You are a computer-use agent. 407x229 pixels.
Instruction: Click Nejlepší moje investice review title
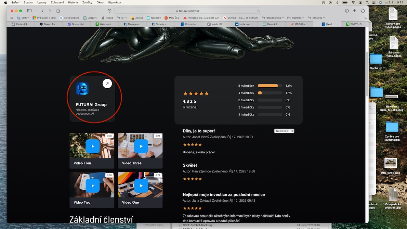[x=224, y=194]
